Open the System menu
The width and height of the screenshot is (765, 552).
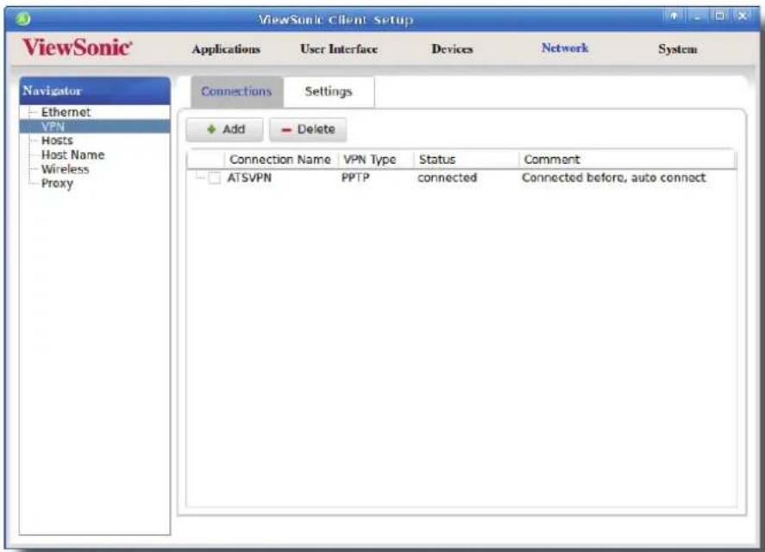[678, 49]
